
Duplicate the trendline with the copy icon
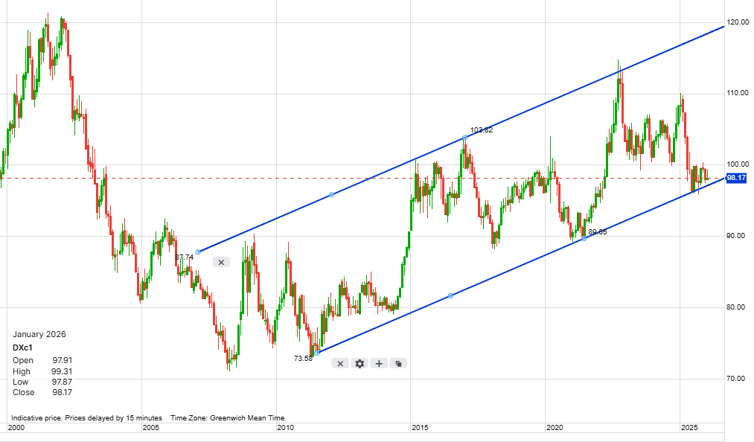pos(398,363)
